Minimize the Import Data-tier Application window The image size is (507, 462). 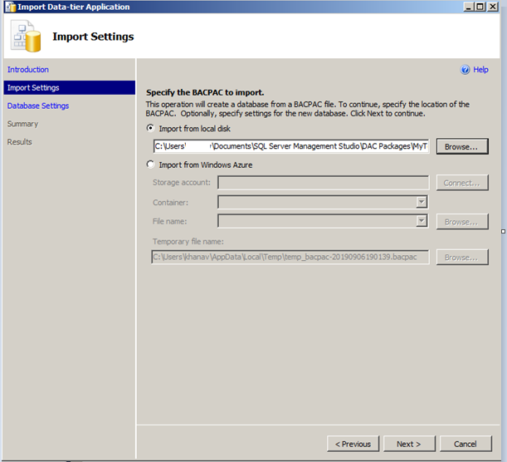point(470,7)
